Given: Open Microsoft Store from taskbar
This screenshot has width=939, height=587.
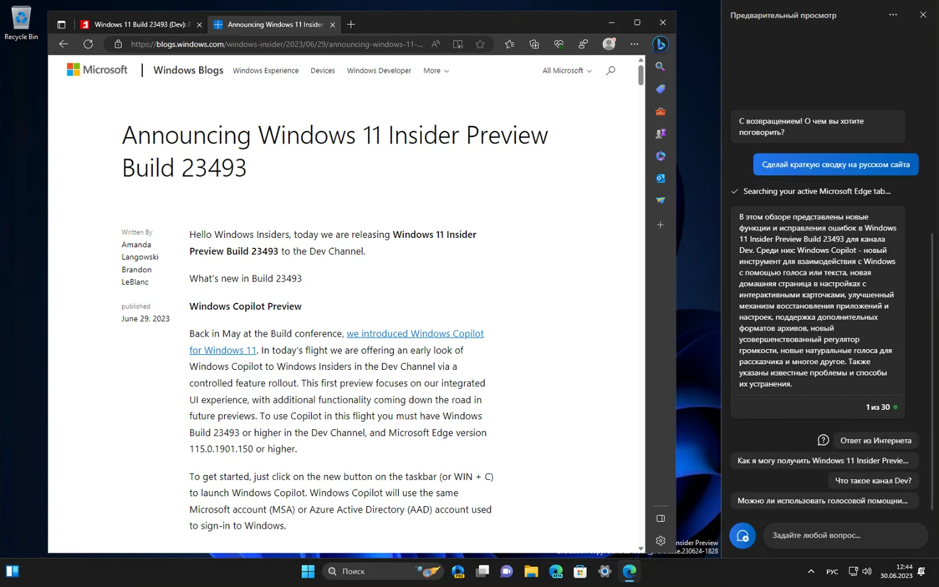Looking at the screenshot, I should click(580, 571).
